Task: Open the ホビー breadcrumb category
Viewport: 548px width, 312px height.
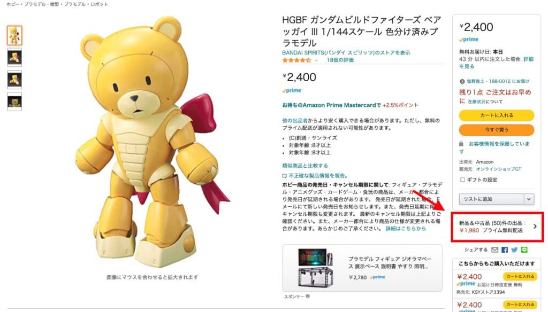Action: click(13, 4)
